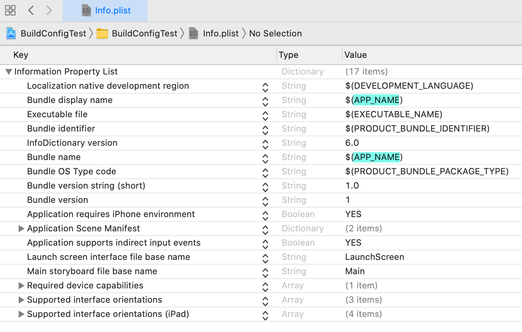Expand the Application Scene Manifest entry
Image resolution: width=522 pixels, height=332 pixels.
click(x=21, y=229)
